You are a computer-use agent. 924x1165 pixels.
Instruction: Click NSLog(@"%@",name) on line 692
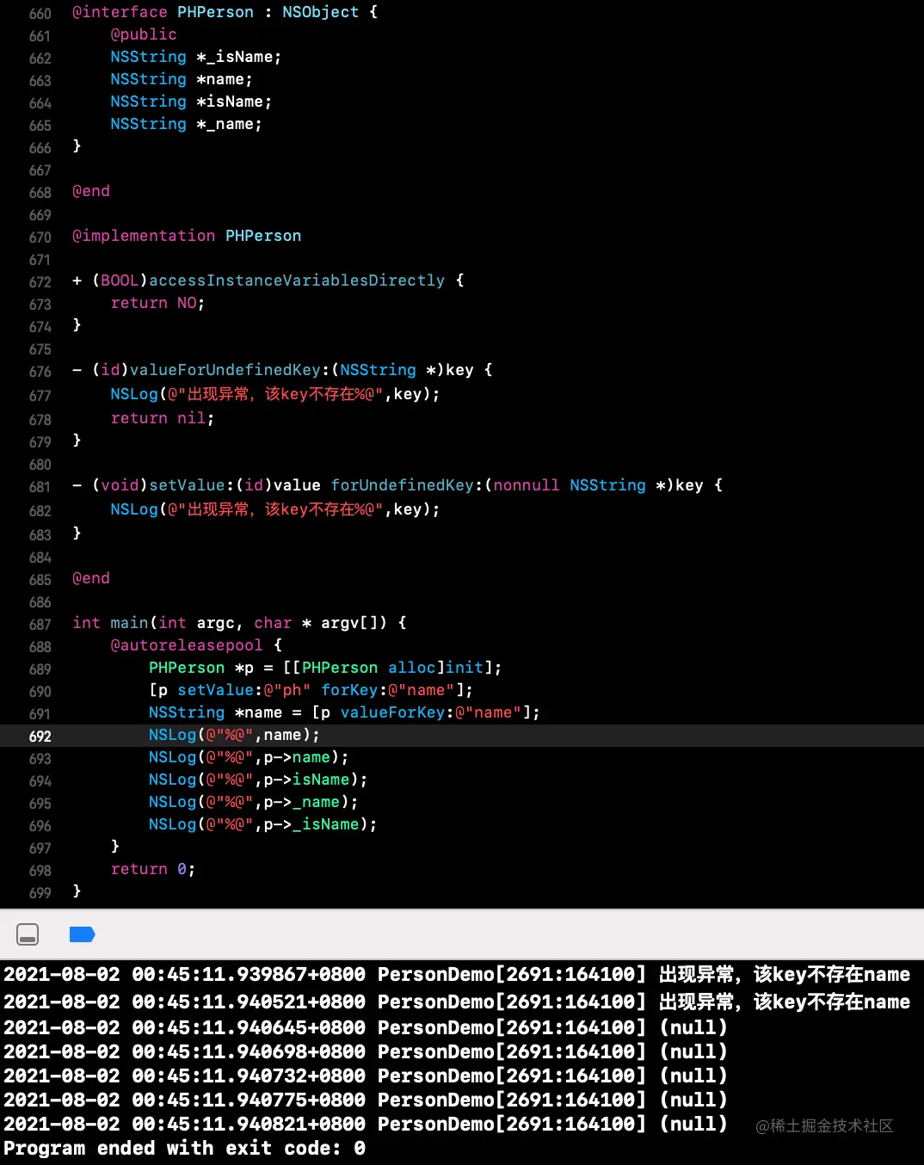click(x=234, y=735)
